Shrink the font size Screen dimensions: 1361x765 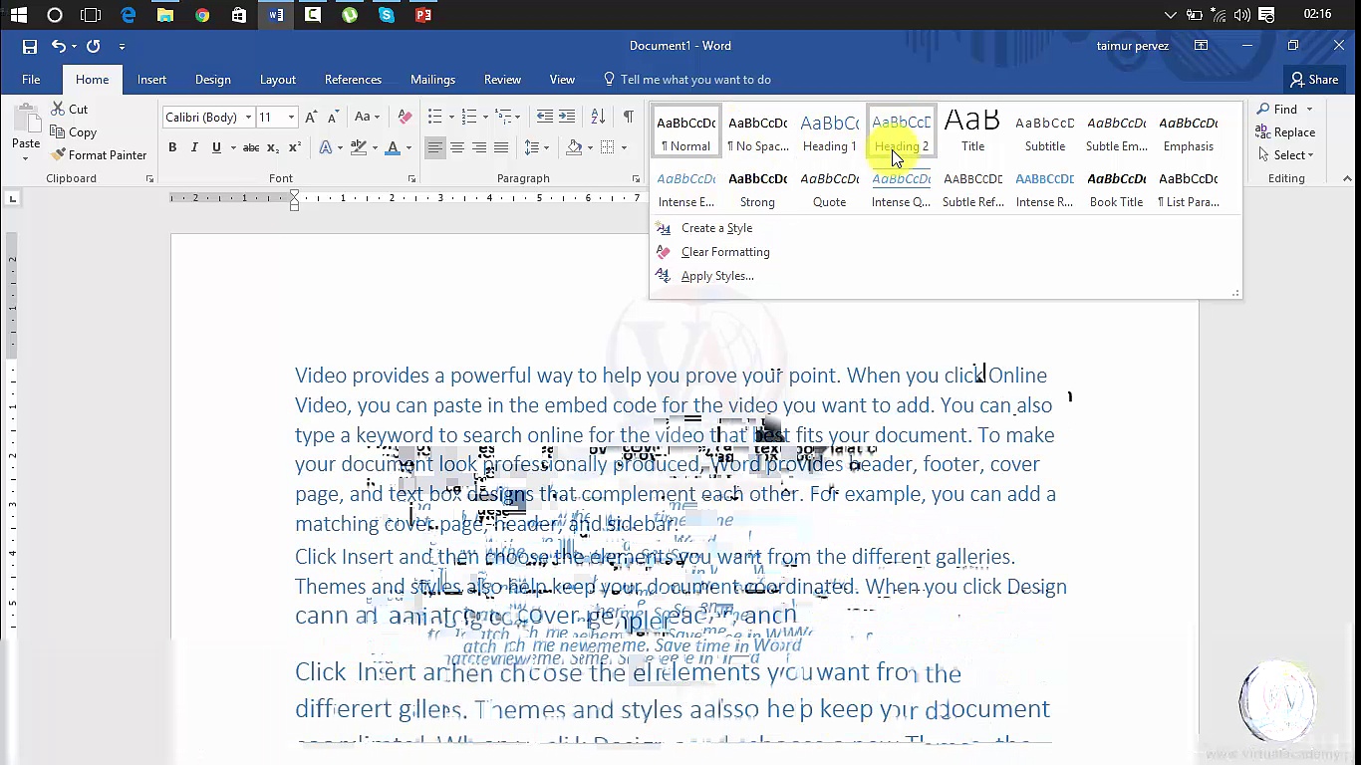pyautogui.click(x=333, y=118)
